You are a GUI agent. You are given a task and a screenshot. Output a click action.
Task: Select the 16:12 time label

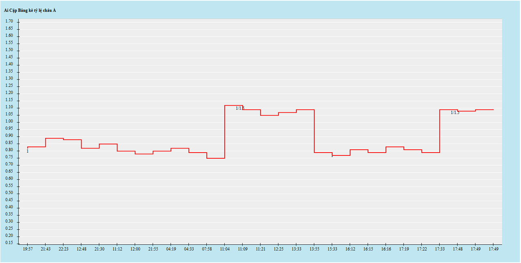click(350, 249)
